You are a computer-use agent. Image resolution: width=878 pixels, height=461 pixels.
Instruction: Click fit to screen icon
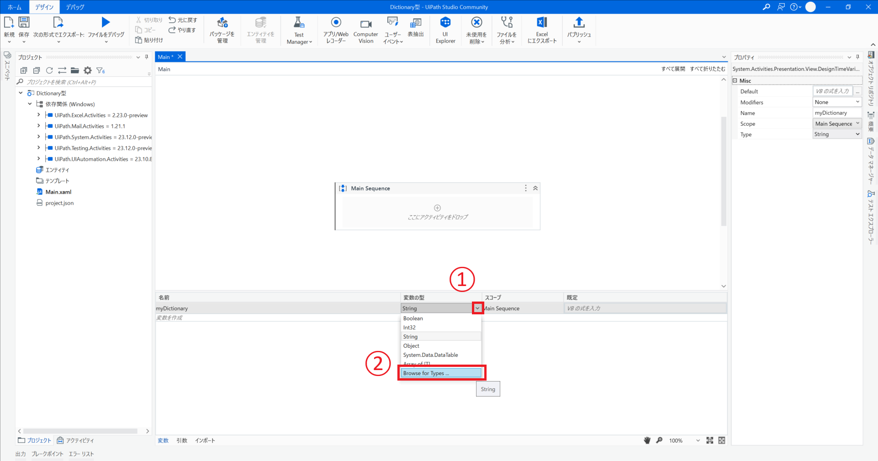pos(710,440)
